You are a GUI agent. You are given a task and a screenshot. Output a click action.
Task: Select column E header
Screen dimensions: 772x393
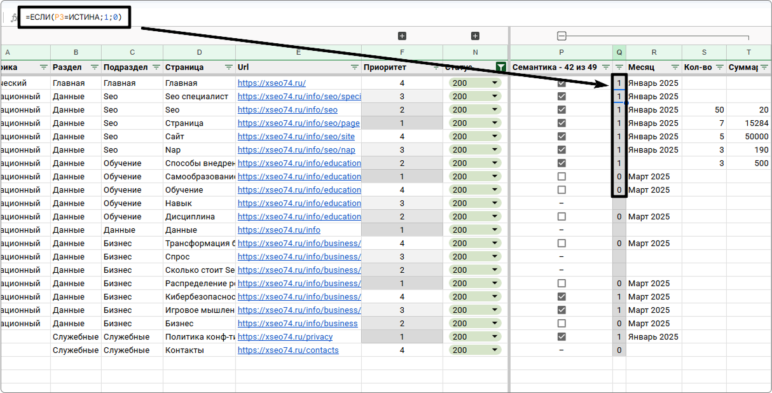(x=298, y=52)
